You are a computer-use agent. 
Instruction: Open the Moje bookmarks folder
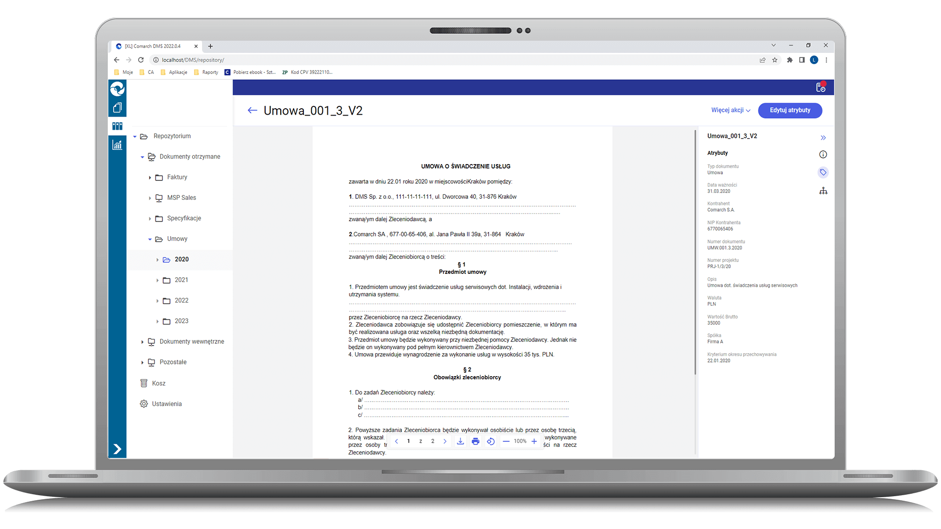pos(124,72)
